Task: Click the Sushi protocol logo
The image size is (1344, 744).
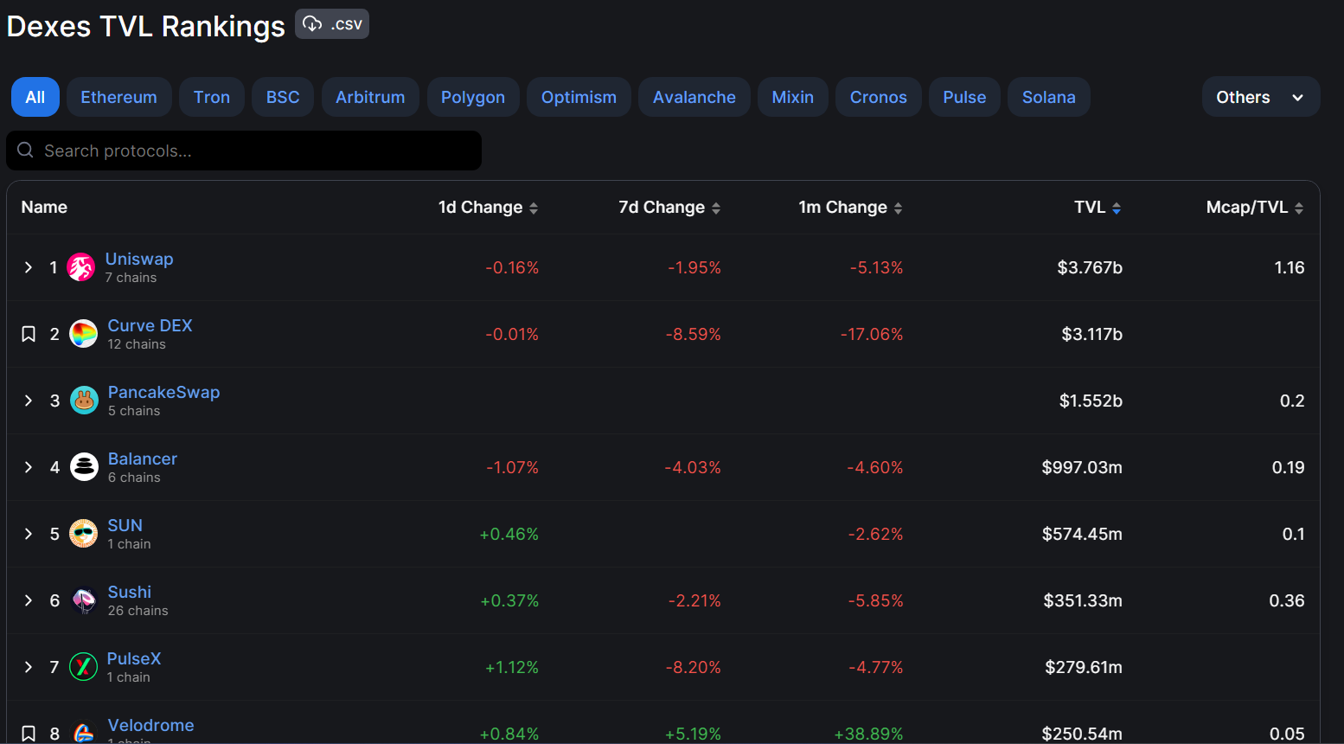Action: point(83,600)
